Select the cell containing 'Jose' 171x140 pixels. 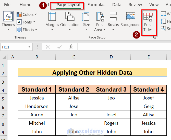coord(74,106)
